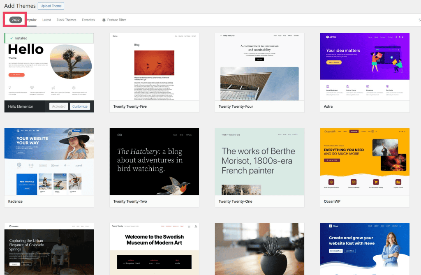Click the Add Themes page heading
The height and width of the screenshot is (275, 421).
[20, 6]
